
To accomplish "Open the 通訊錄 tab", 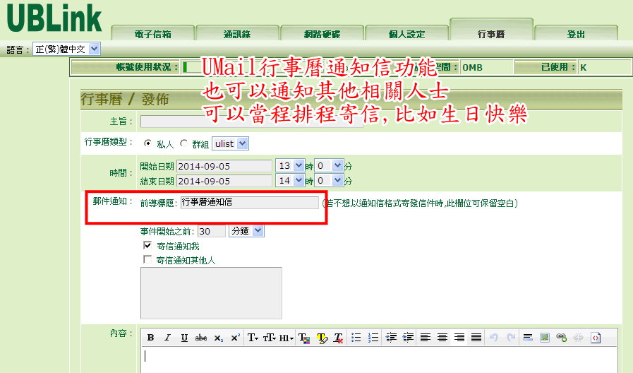I will pyautogui.click(x=237, y=34).
